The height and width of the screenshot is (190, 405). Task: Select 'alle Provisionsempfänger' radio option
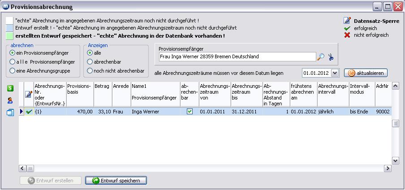click(x=13, y=62)
